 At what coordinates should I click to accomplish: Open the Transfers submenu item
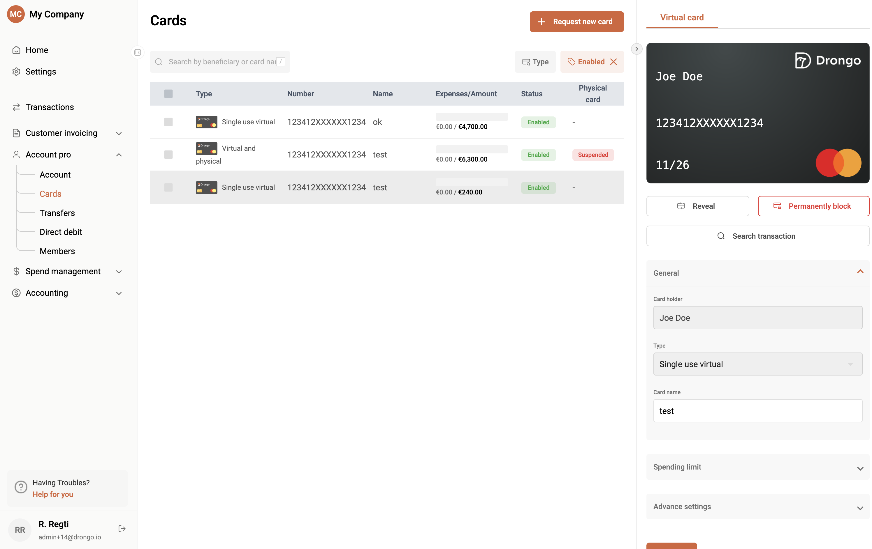[57, 213]
